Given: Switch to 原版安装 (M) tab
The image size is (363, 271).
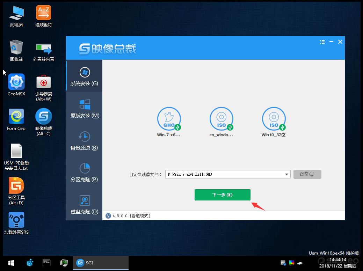Looking at the screenshot, I should pyautogui.click(x=84, y=108).
